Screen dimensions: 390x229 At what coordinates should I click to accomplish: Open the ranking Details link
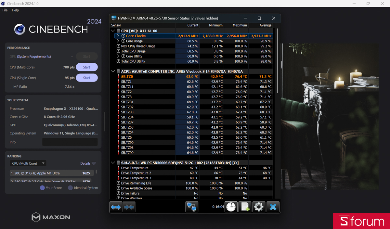[x=85, y=163]
